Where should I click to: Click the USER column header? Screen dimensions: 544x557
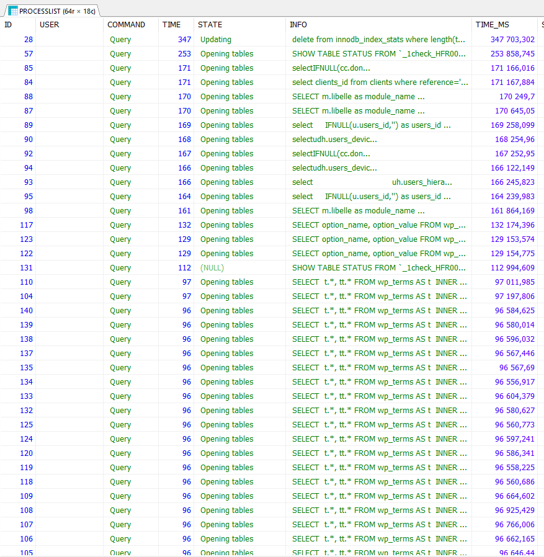(50, 25)
